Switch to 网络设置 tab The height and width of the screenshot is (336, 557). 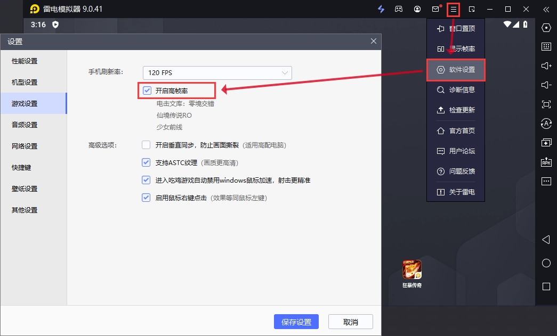(x=34, y=146)
